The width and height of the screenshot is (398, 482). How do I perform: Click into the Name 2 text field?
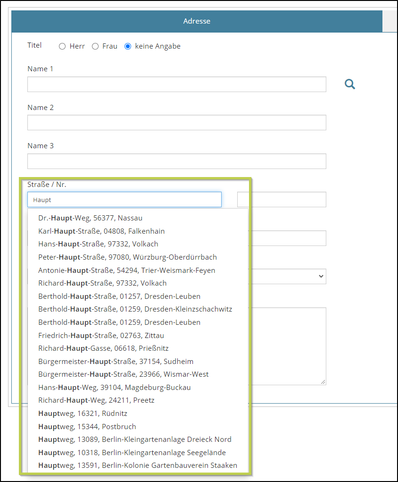176,123
